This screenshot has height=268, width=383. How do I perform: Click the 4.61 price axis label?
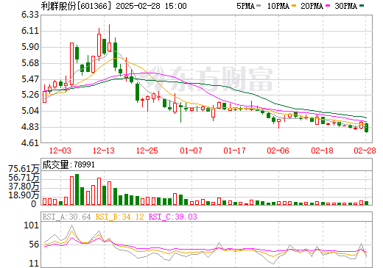(x=30, y=142)
